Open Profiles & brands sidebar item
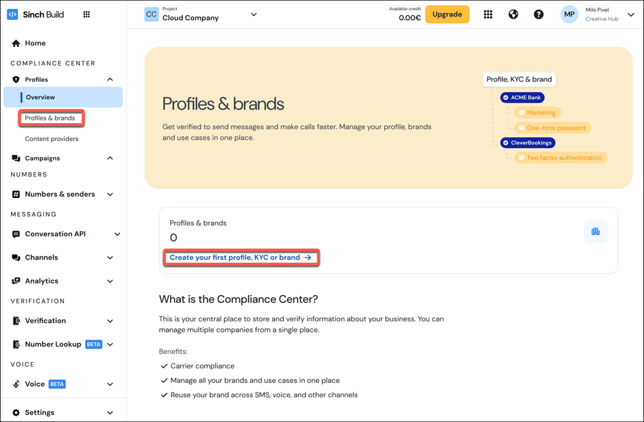Screen dimensions: 644x422 [x=50, y=118]
